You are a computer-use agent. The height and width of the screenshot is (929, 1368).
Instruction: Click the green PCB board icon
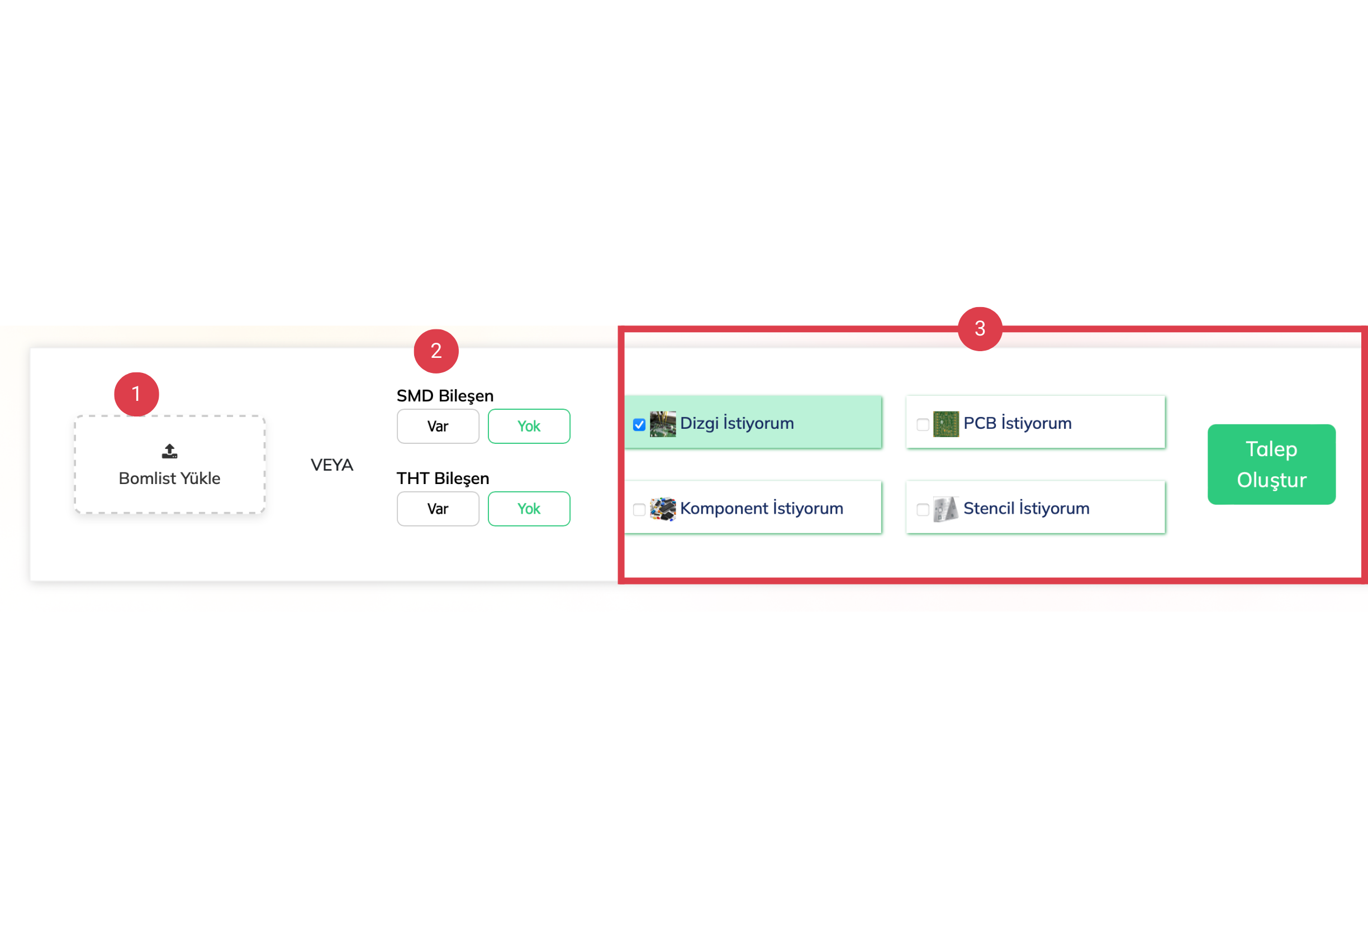(946, 424)
